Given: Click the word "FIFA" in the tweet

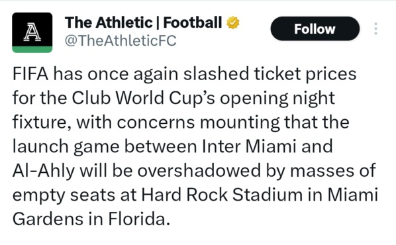Looking at the screenshot, I should [30, 74].
